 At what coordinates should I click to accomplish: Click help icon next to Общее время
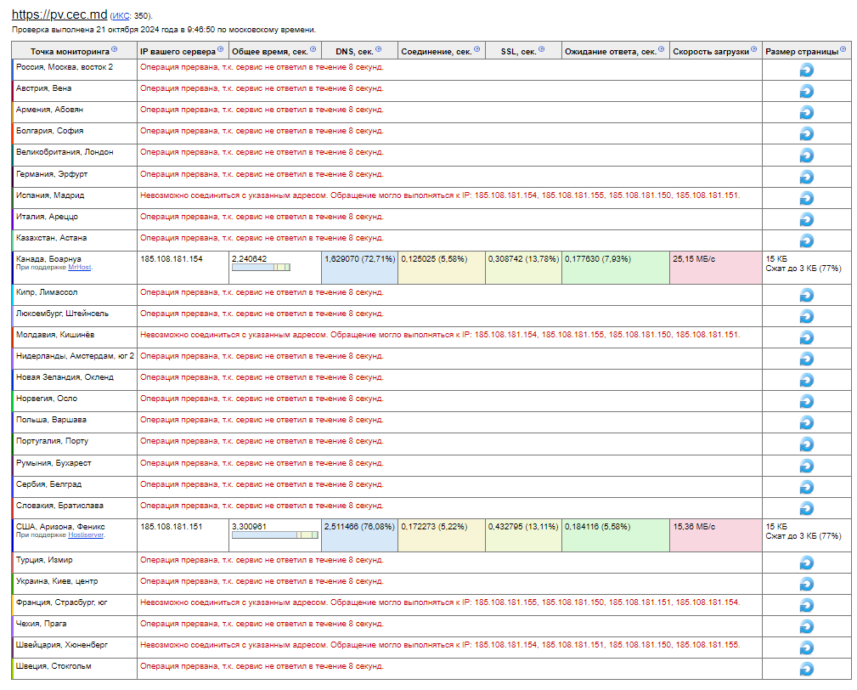point(313,49)
